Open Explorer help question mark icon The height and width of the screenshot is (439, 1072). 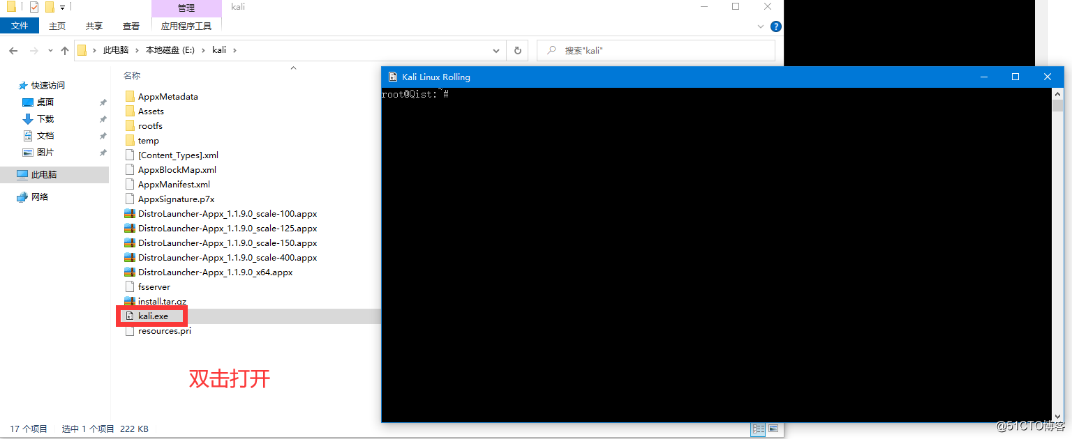coord(775,26)
